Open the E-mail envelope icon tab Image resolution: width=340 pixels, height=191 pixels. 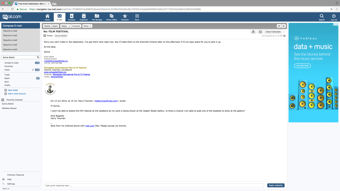59,17
